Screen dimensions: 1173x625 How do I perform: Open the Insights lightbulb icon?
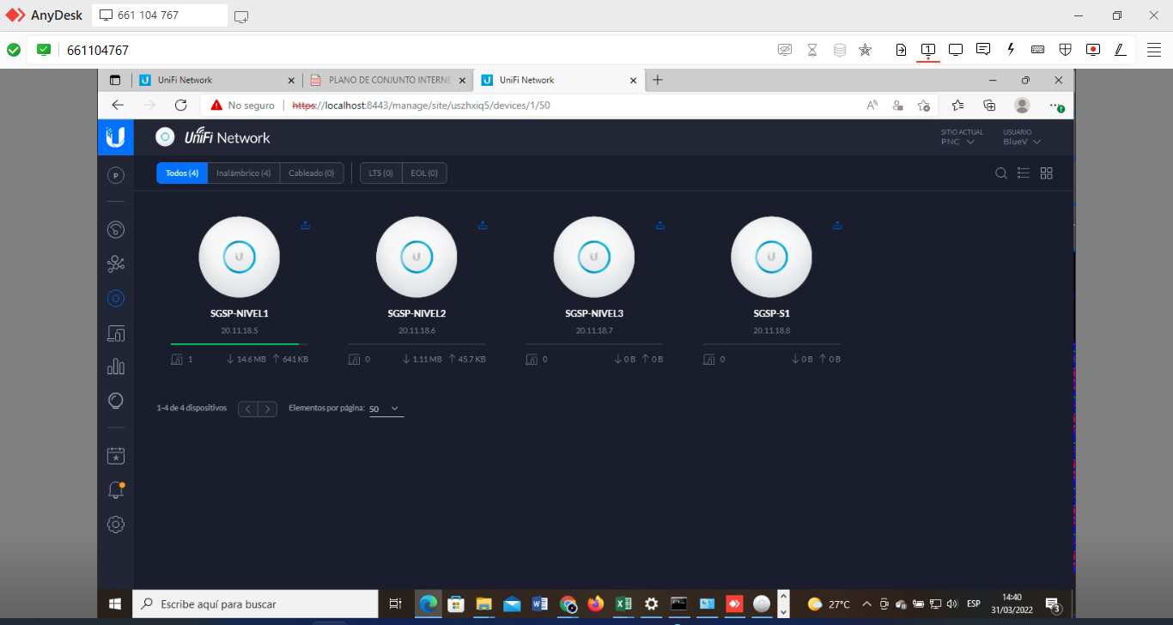(116, 401)
